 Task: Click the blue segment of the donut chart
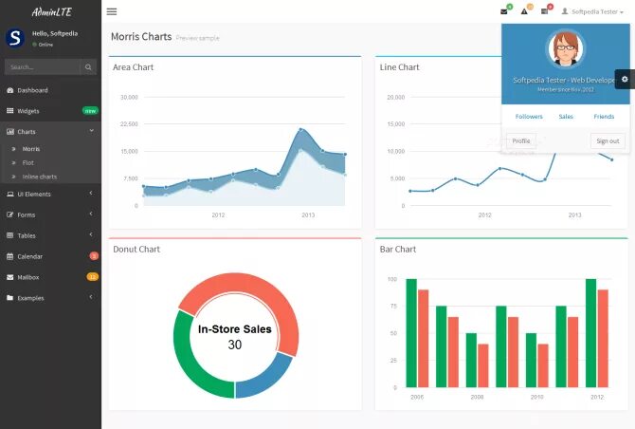point(264,377)
